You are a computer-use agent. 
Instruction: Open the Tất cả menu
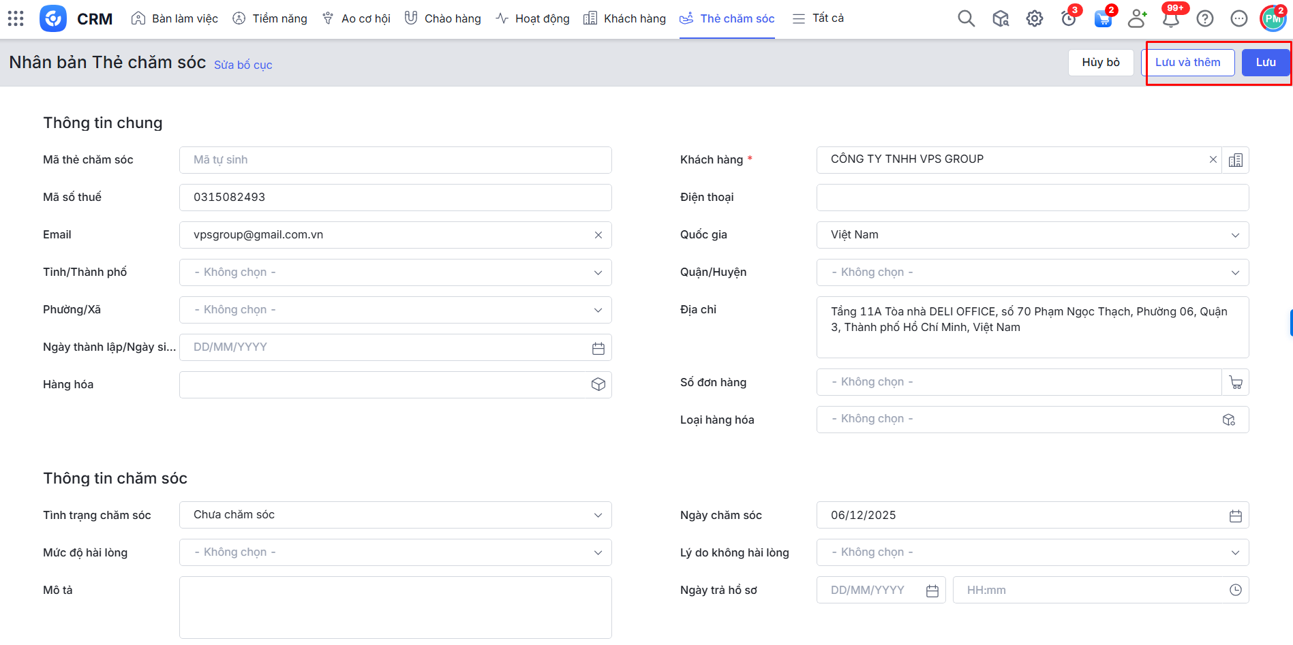(x=819, y=18)
